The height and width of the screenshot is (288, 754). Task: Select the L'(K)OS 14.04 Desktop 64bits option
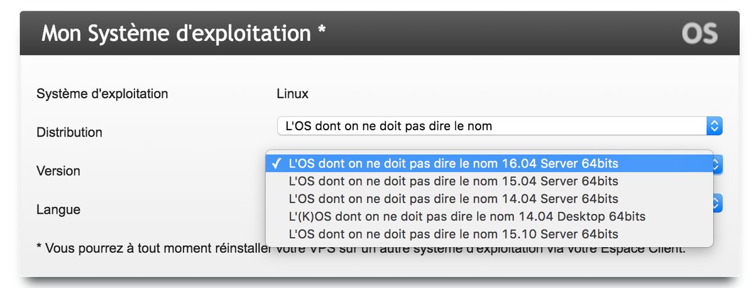click(466, 216)
